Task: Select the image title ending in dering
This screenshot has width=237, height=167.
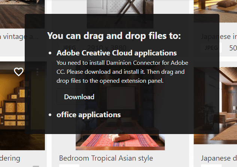Action: click(10, 158)
